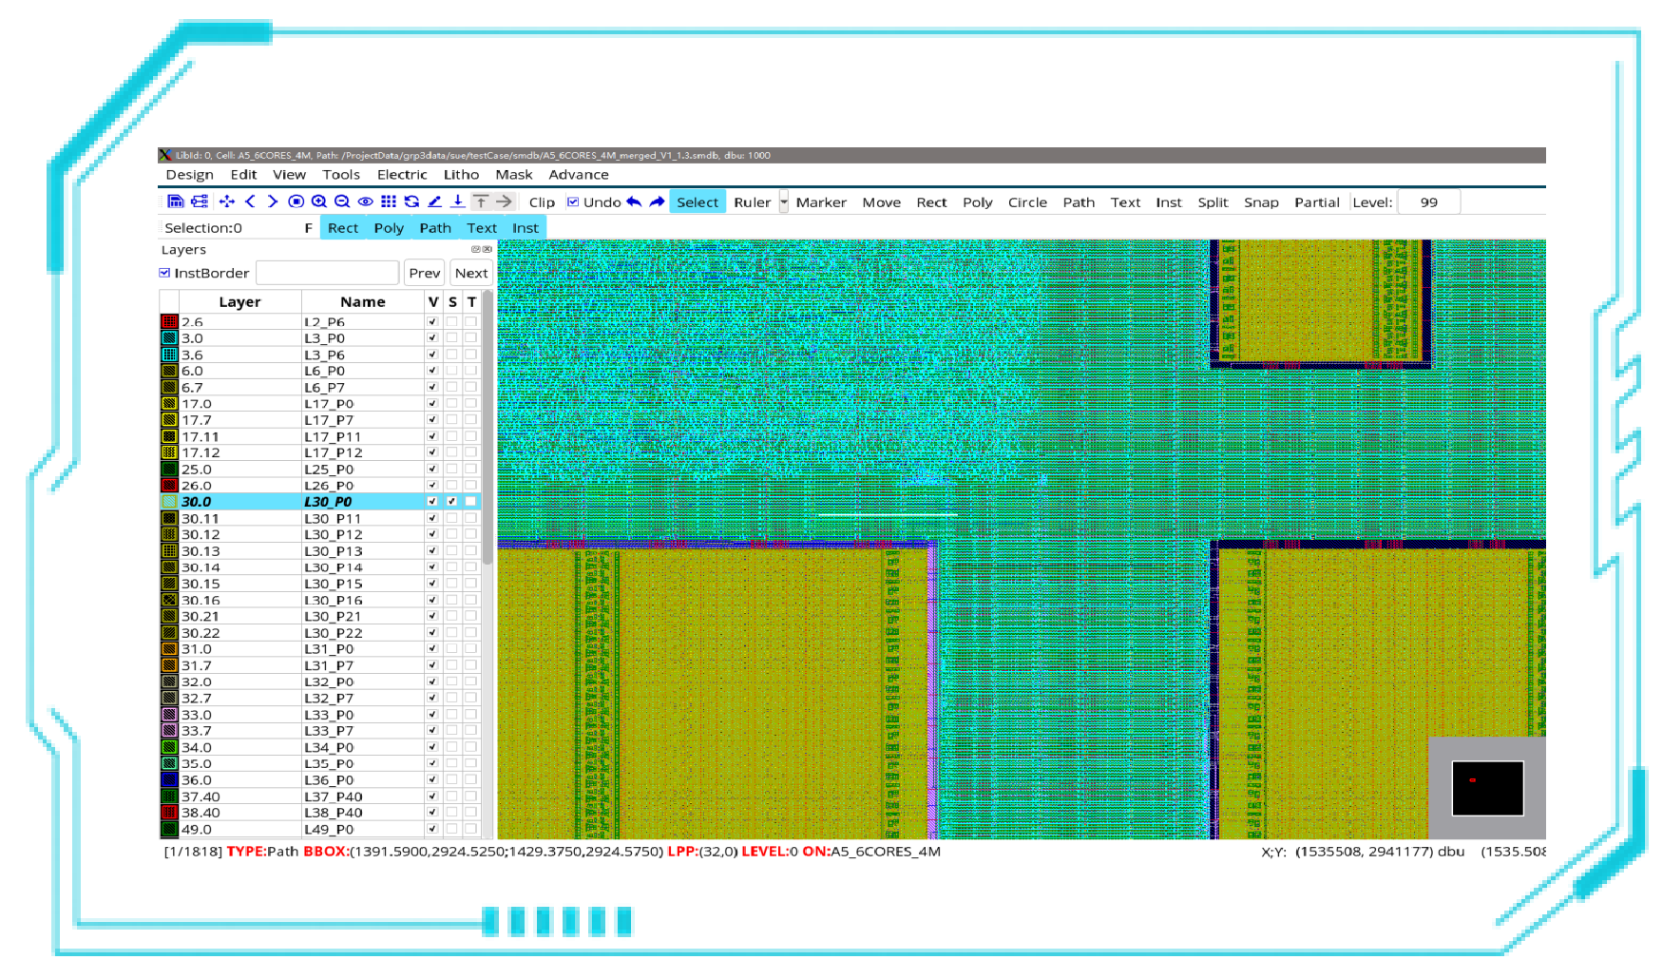Click the red color swatch for layer 38.40
The width and height of the screenshot is (1663, 979).
click(169, 813)
